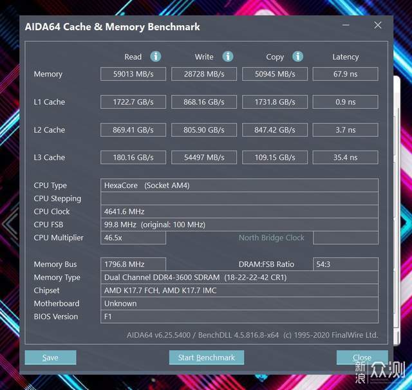Image resolution: width=412 pixels, height=390 pixels.
Task: Click the CPU Clock 4641.6 MHz field
Action: (239, 212)
